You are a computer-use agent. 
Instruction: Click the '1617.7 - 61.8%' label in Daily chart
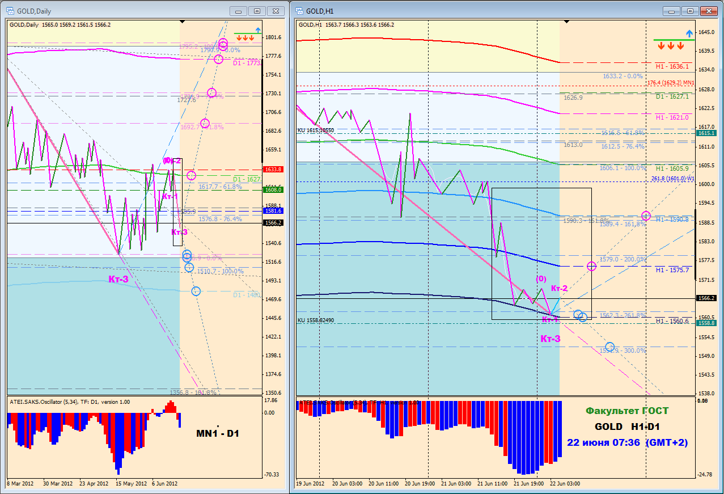pyautogui.click(x=220, y=186)
